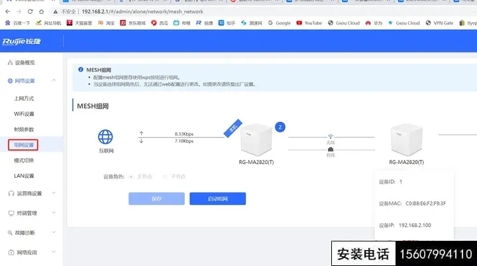Collapse the 网络设置 menu chevron

point(54,80)
